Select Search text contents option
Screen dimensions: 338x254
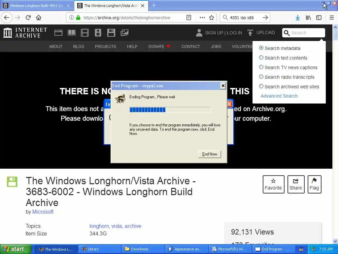tap(261, 58)
